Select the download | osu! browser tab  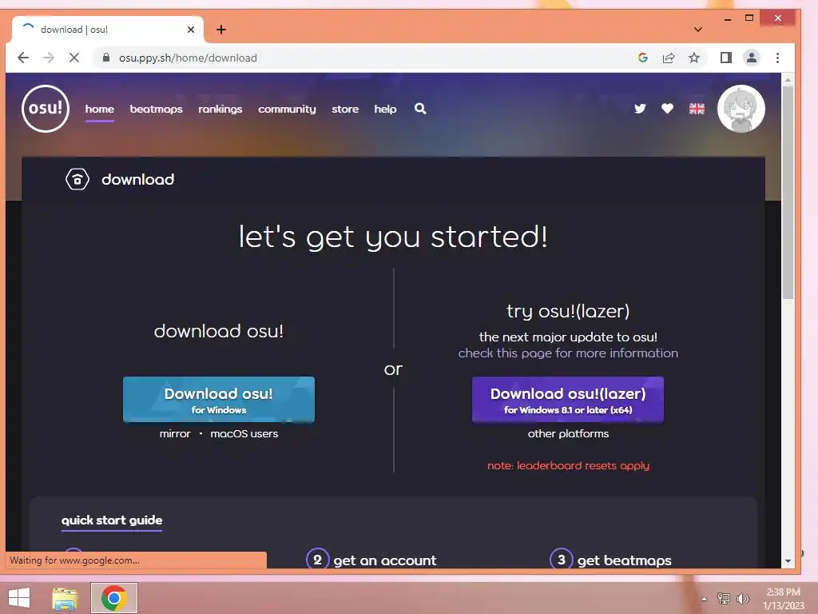pos(107,30)
